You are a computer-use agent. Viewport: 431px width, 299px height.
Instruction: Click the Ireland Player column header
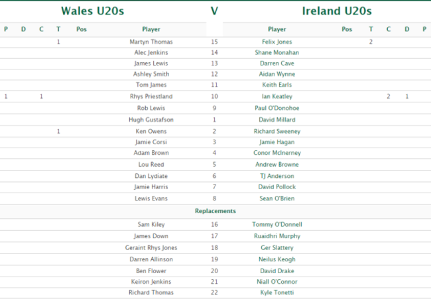pyautogui.click(x=277, y=29)
